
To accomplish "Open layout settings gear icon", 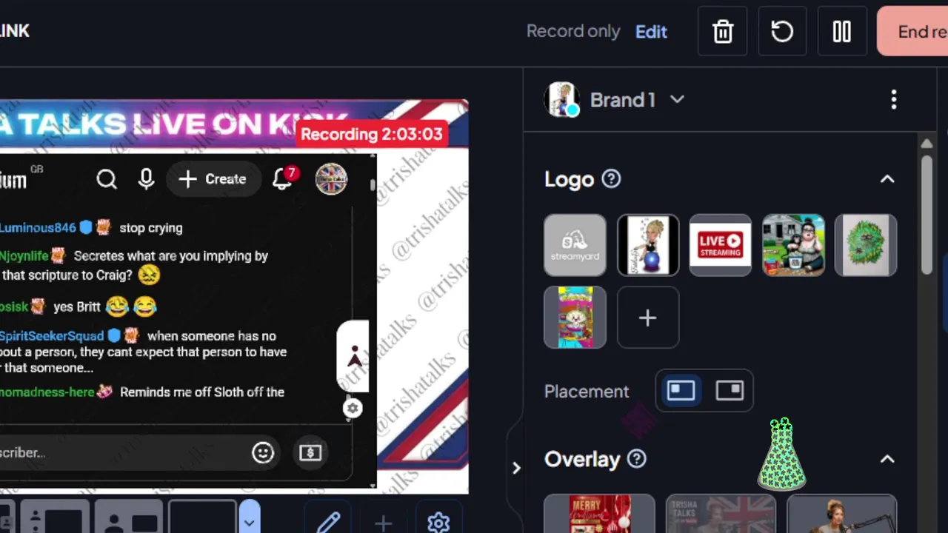I will [x=438, y=523].
